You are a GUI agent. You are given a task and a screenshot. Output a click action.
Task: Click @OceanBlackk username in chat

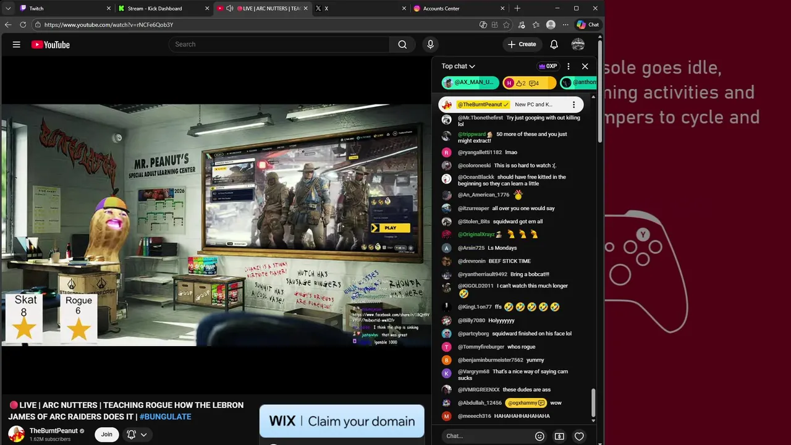point(476,177)
